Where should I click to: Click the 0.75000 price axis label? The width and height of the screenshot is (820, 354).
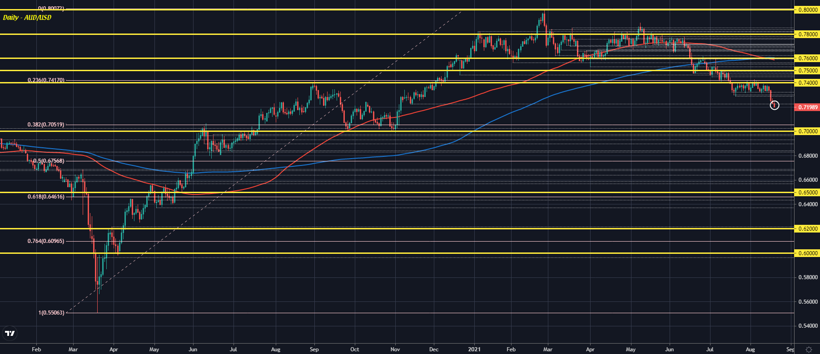807,70
